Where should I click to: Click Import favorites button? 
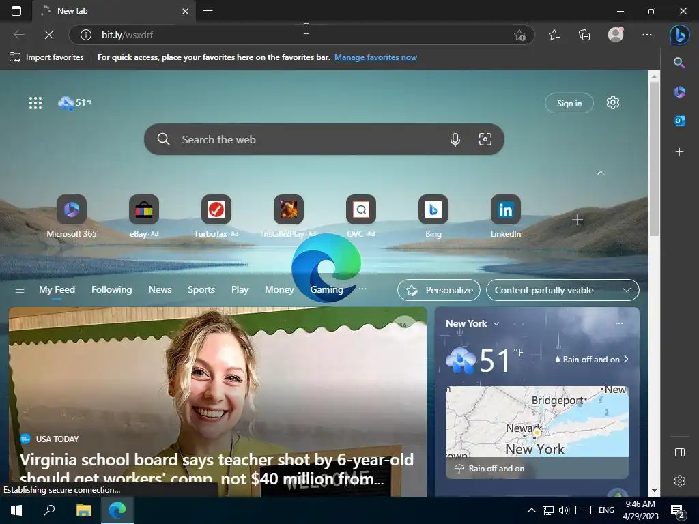46,57
